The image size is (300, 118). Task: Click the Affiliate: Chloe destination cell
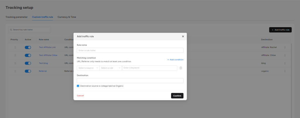click(x=268, y=55)
